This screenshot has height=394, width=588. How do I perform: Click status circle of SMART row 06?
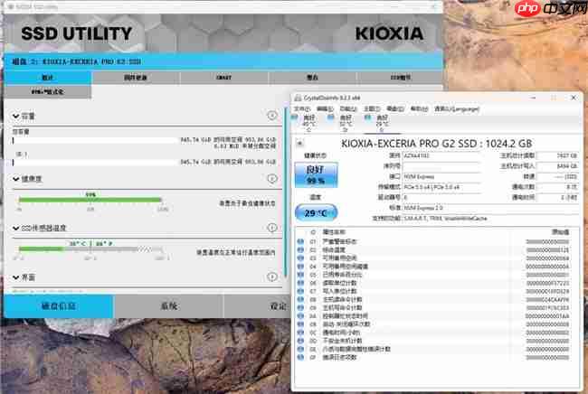tap(300, 283)
